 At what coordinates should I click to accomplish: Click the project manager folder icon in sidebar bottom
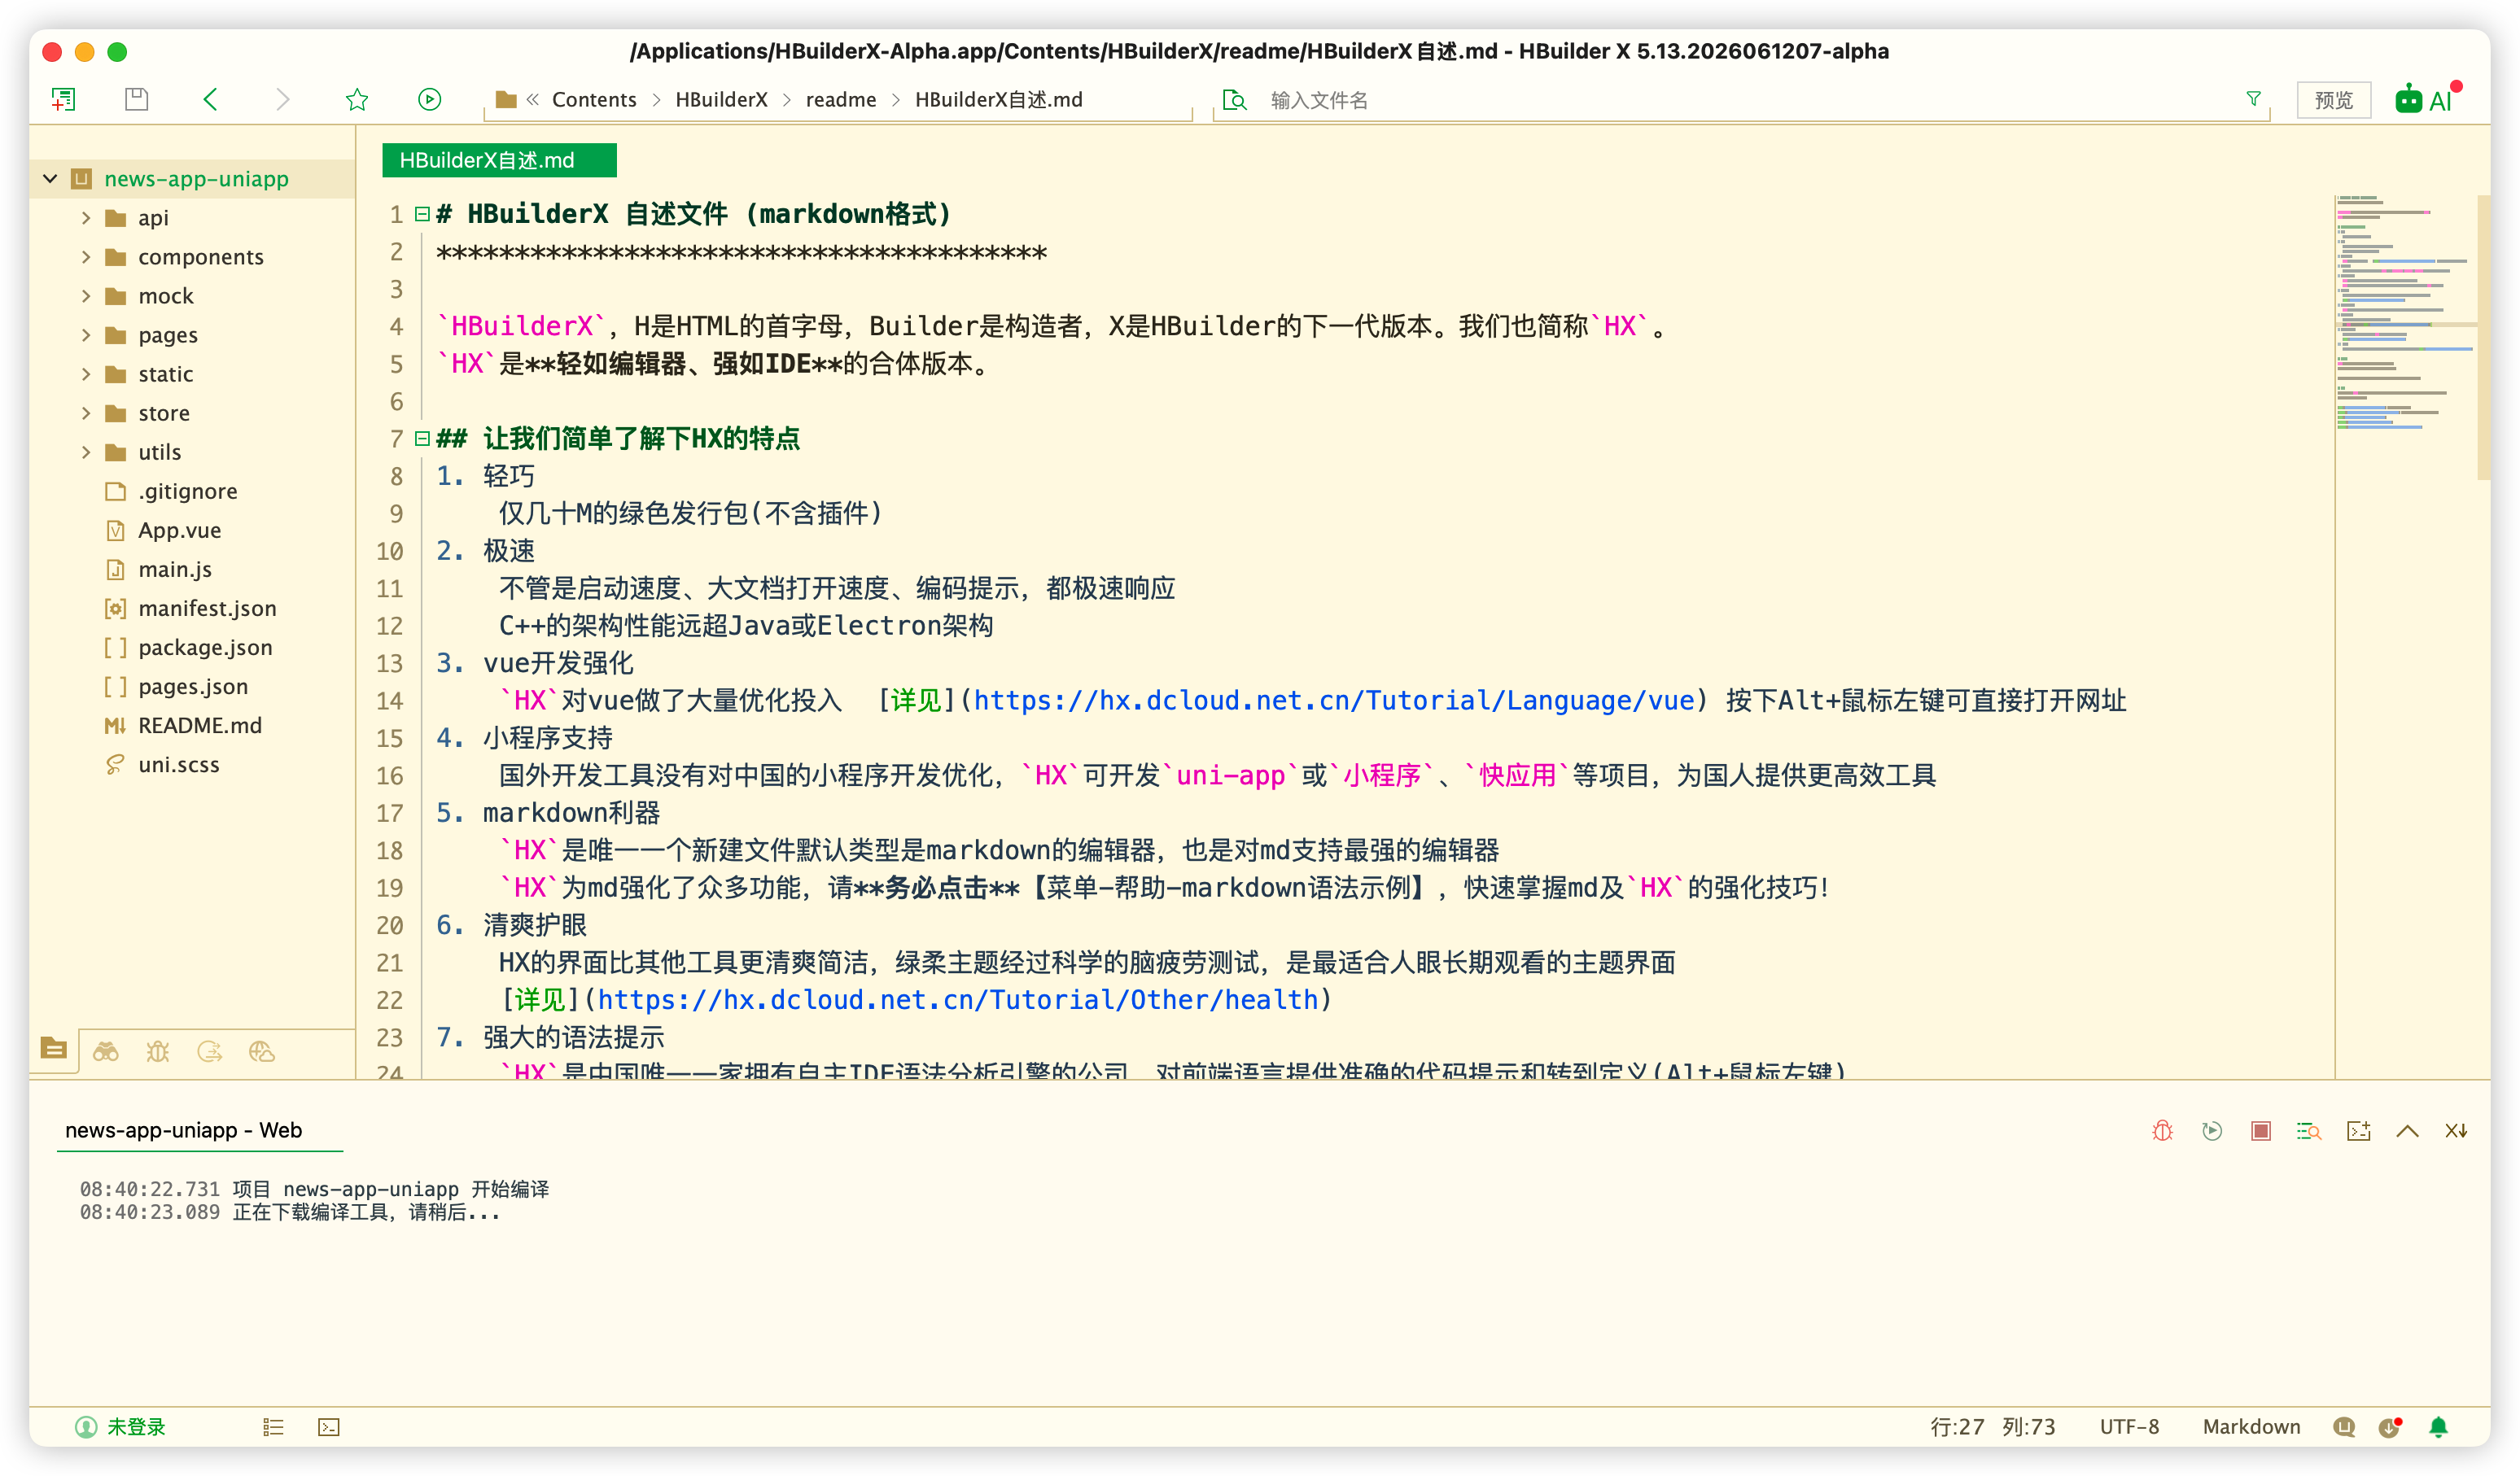coord(54,1048)
